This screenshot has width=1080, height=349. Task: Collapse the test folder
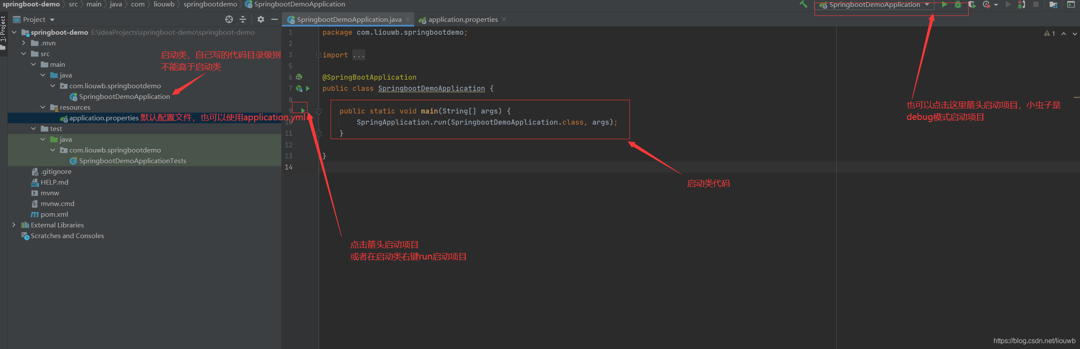click(33, 128)
